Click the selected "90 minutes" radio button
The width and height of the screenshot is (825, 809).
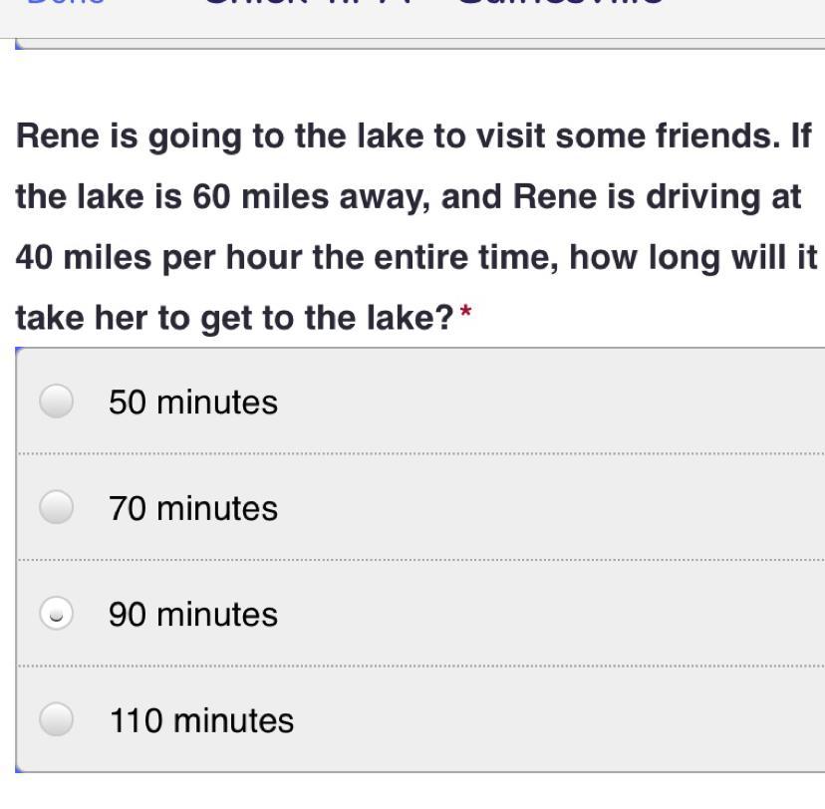(x=57, y=614)
